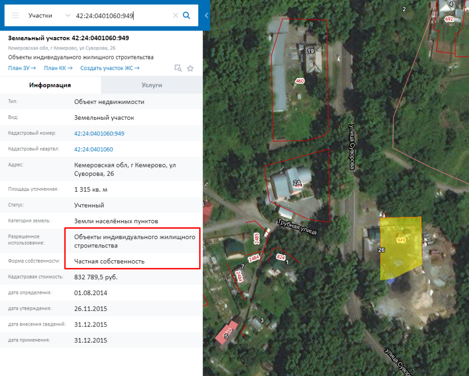Viewport: 469px width, 376px height.
Task: Open cadastral quarter link 42:24:0401060
Action: click(x=93, y=149)
